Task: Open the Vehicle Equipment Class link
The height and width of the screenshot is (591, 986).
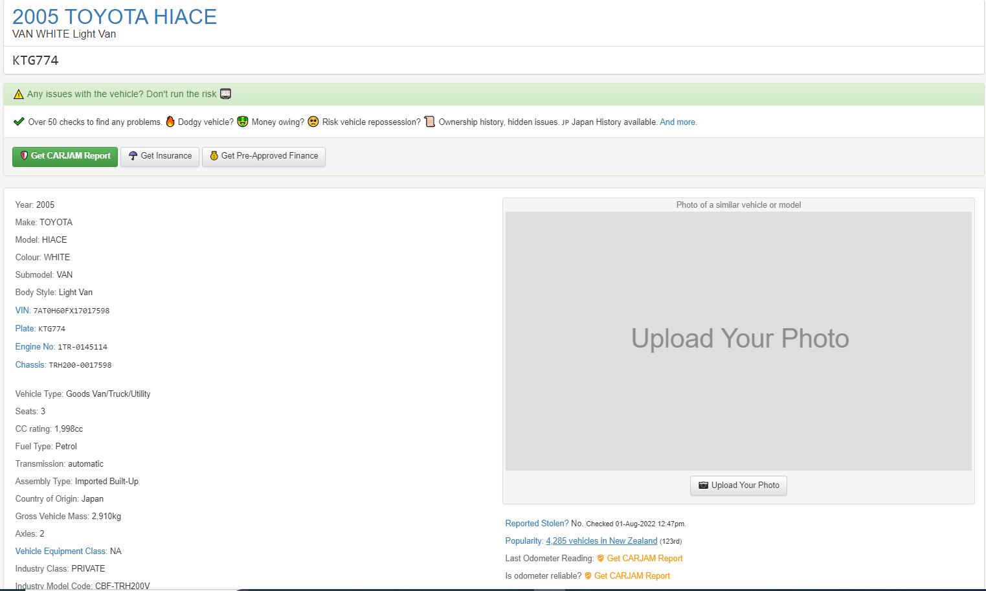Action: (x=62, y=552)
